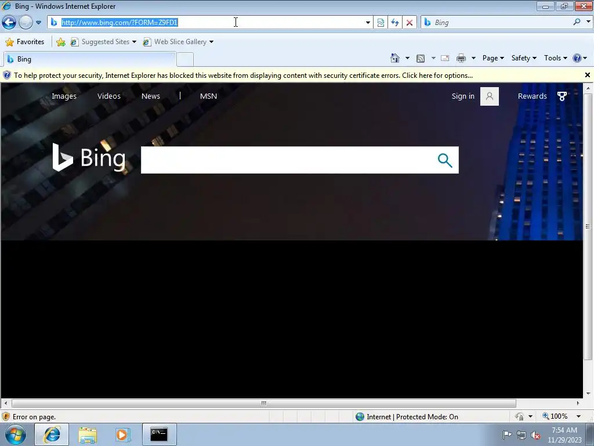The image size is (594, 446).
Task: Click Sign in on Bing page
Action: (x=463, y=96)
